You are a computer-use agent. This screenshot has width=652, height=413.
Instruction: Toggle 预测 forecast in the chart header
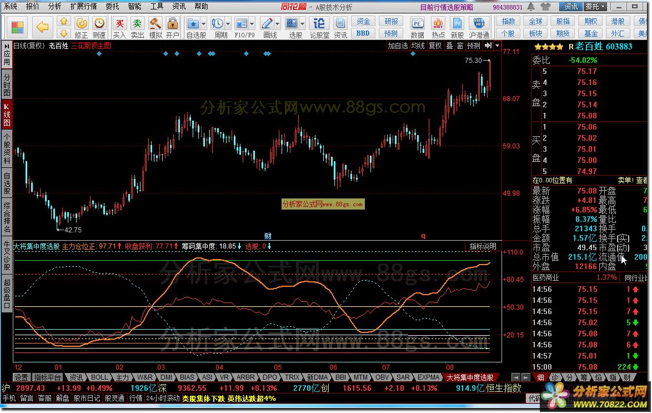[474, 46]
